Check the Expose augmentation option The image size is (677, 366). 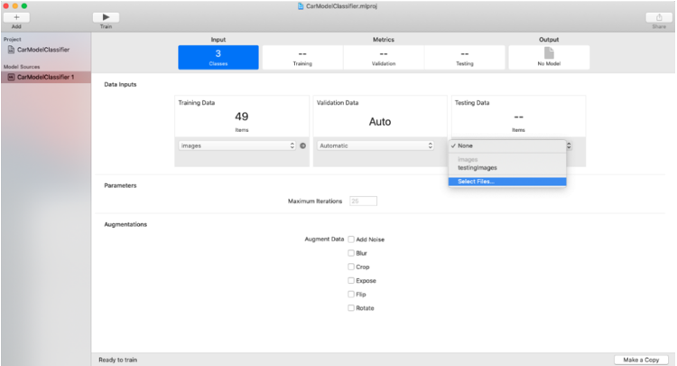[351, 280]
